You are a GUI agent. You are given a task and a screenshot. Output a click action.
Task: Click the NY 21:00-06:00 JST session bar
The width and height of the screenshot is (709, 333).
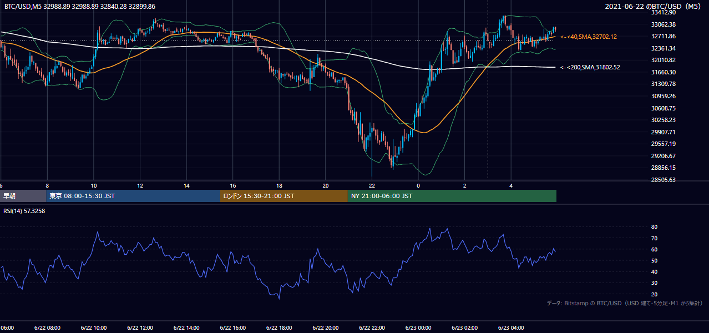tap(452, 196)
